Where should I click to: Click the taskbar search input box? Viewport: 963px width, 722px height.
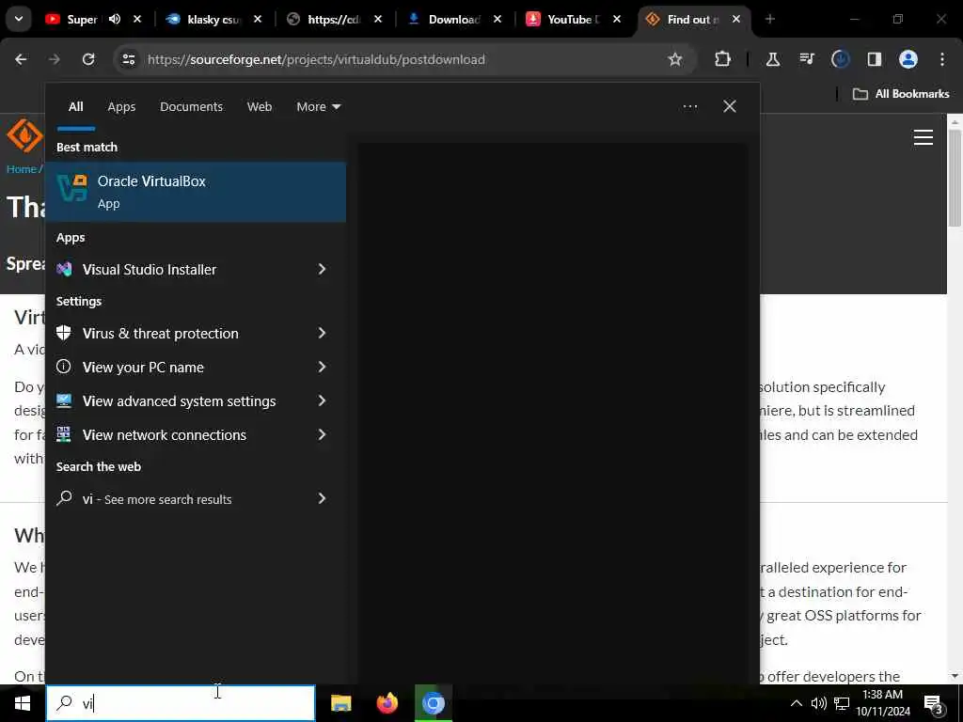pyautogui.click(x=181, y=703)
